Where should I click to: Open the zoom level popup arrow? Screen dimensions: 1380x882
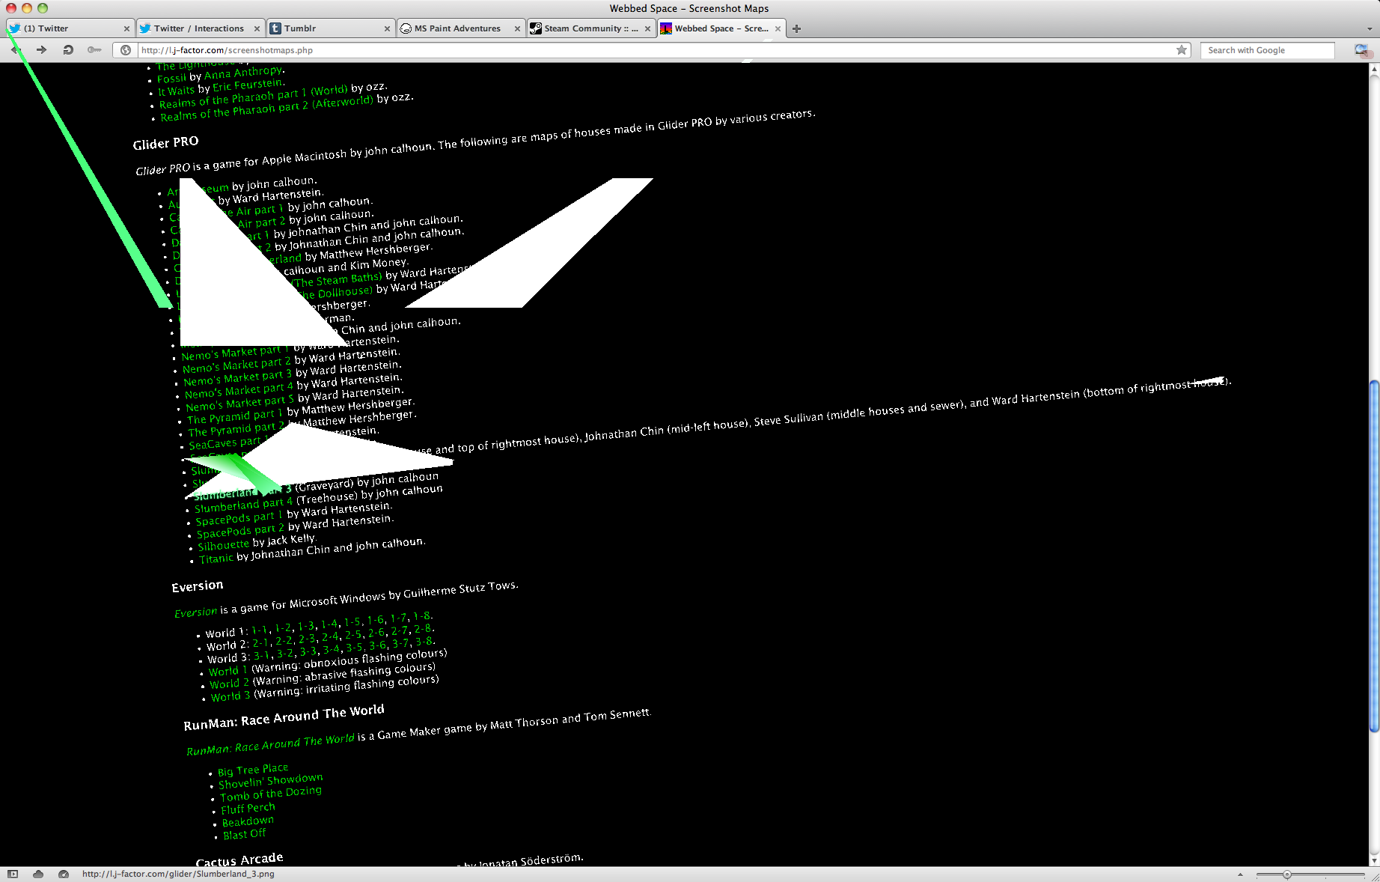(x=1240, y=874)
